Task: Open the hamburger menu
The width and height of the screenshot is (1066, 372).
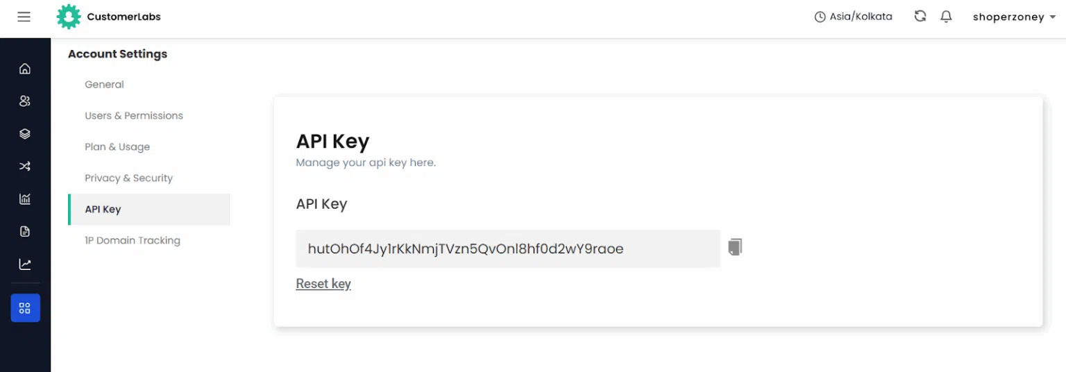Action: click(24, 17)
